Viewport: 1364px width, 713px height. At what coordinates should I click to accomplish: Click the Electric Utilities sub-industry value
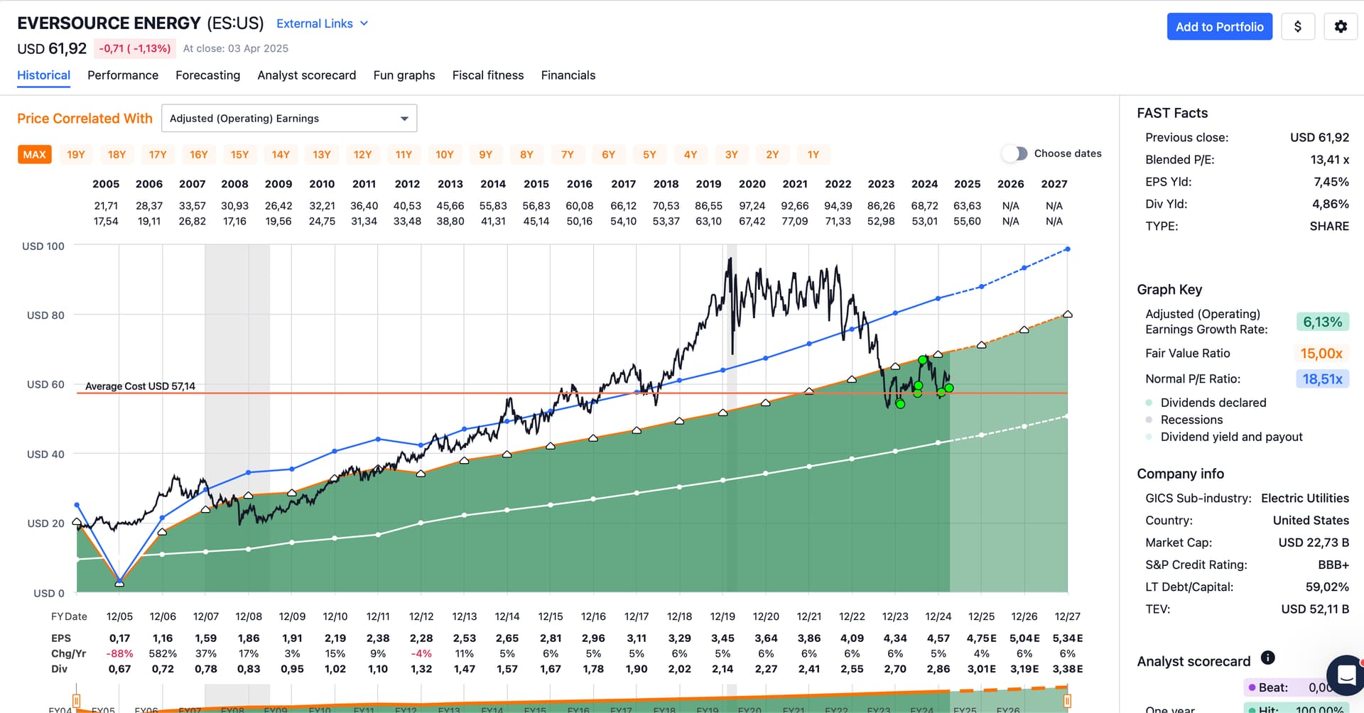click(1304, 499)
